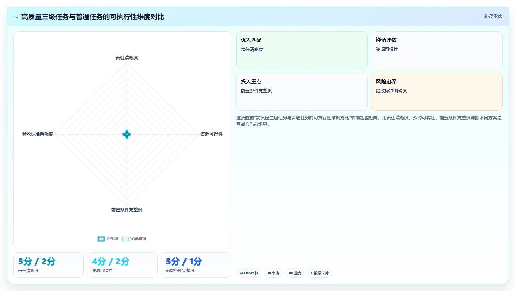Click the title 高质量三级任务与普通任务的可执行性维度对比

click(x=93, y=17)
